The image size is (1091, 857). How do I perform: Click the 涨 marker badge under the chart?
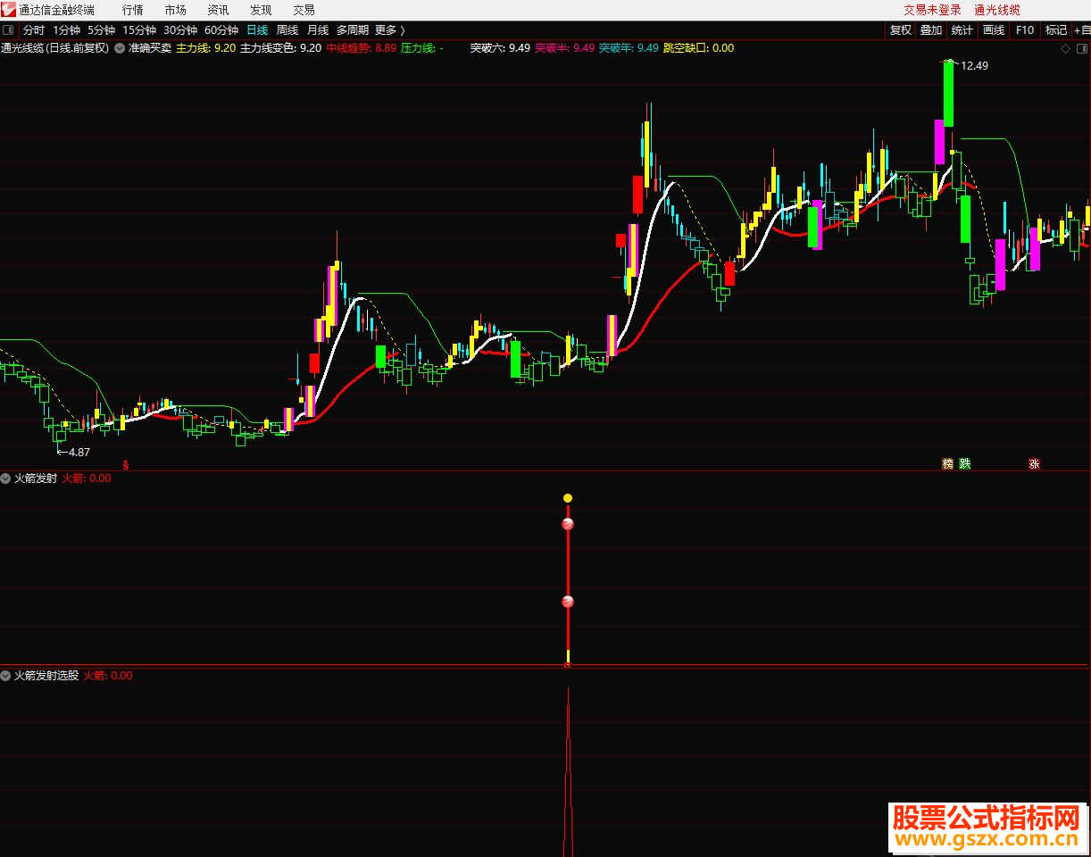(1034, 464)
